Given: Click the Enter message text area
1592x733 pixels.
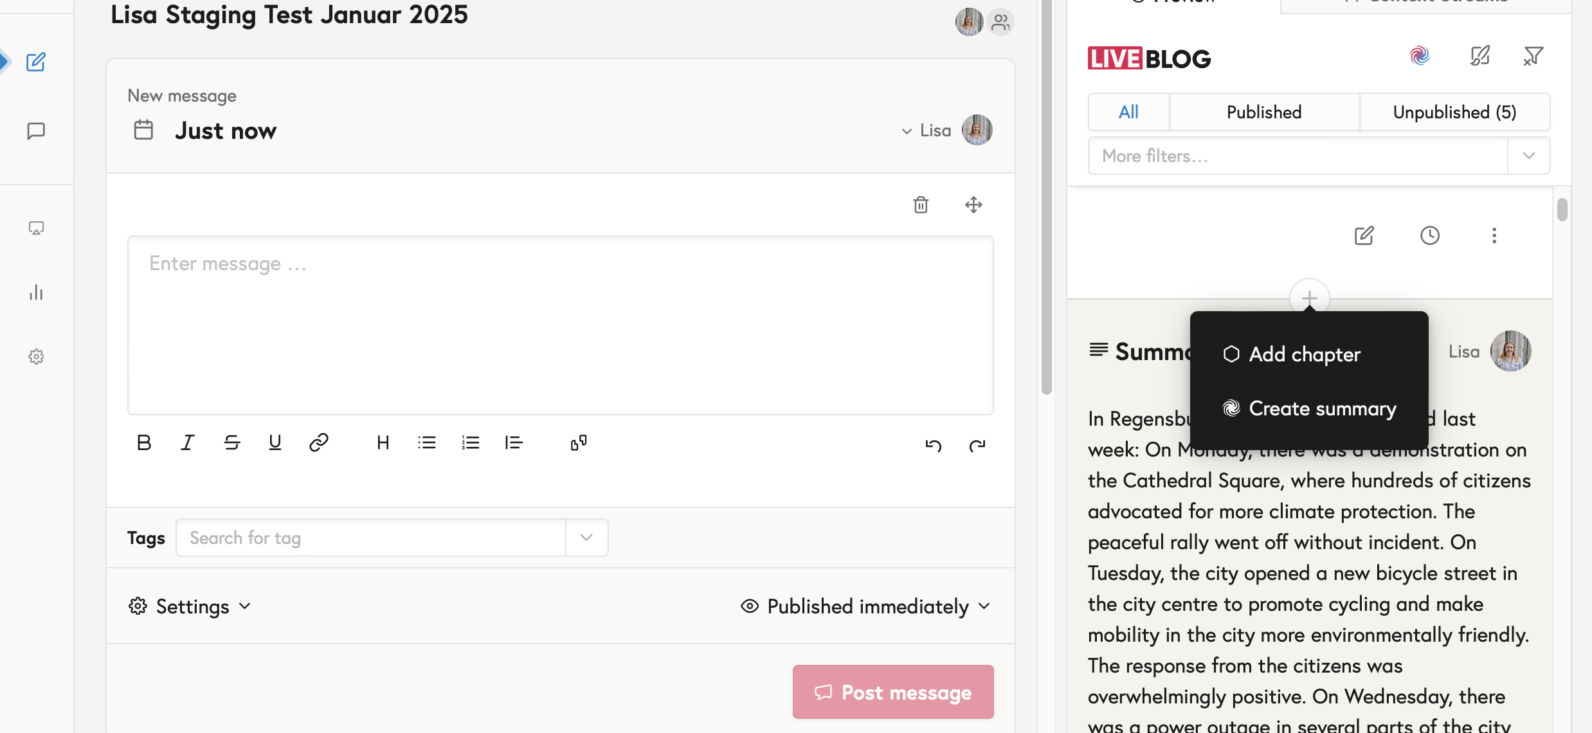Looking at the screenshot, I should [560, 325].
